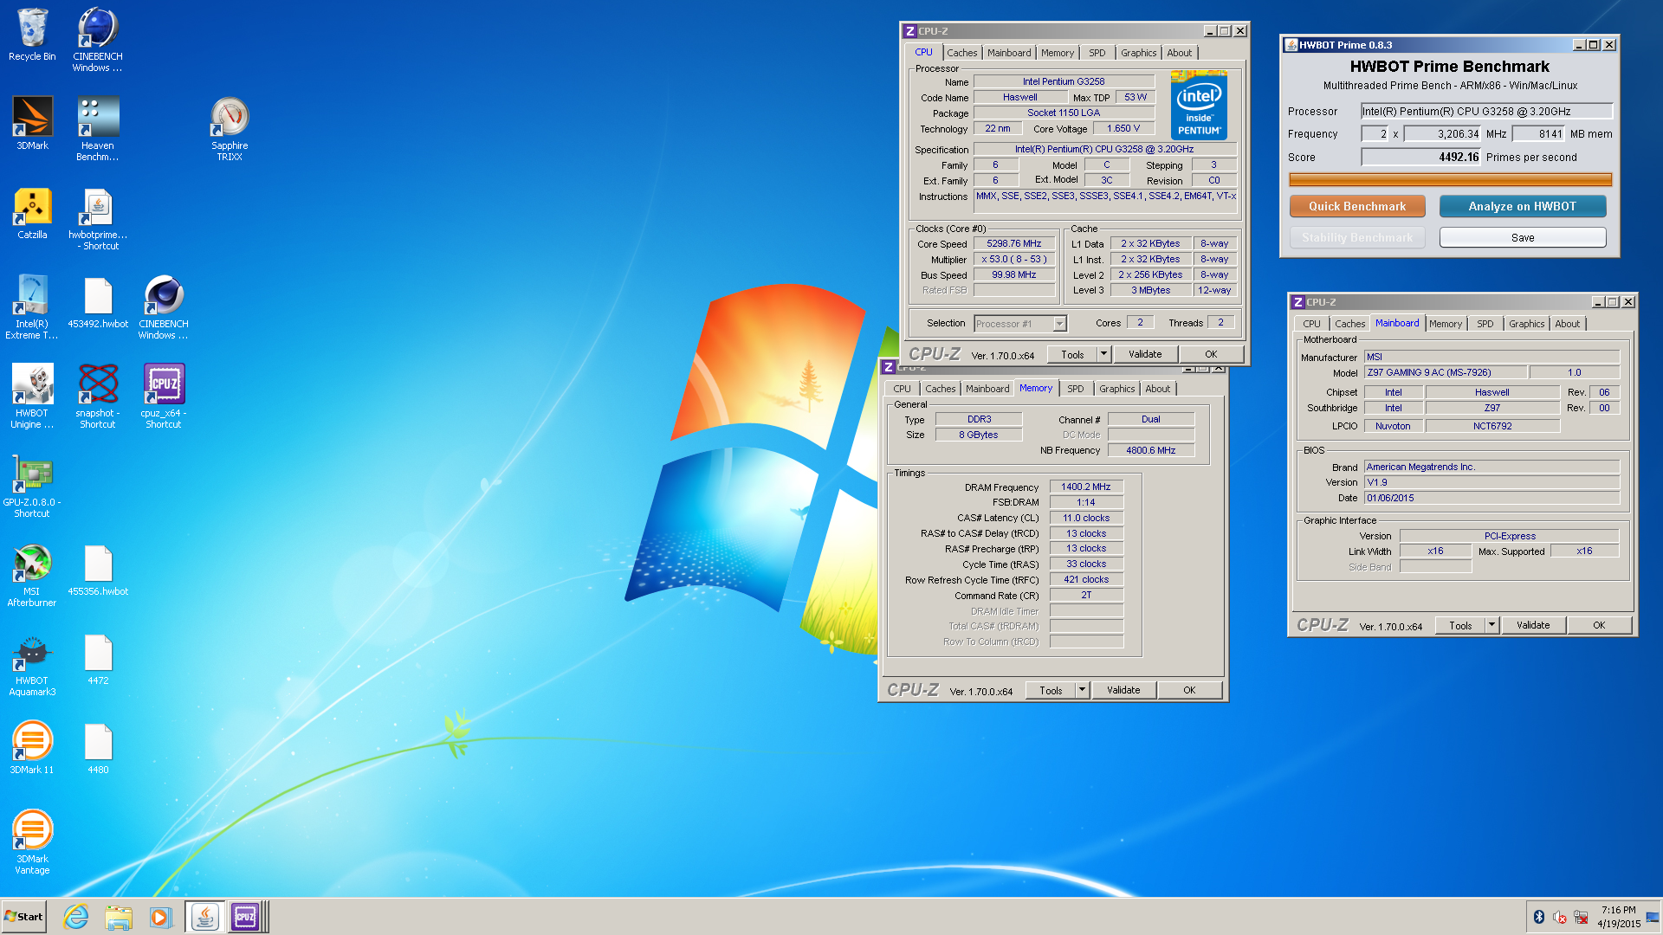The height and width of the screenshot is (935, 1663).
Task: Click the motherboard Model Z97 GAMING 9 AC field
Action: pos(1445,372)
